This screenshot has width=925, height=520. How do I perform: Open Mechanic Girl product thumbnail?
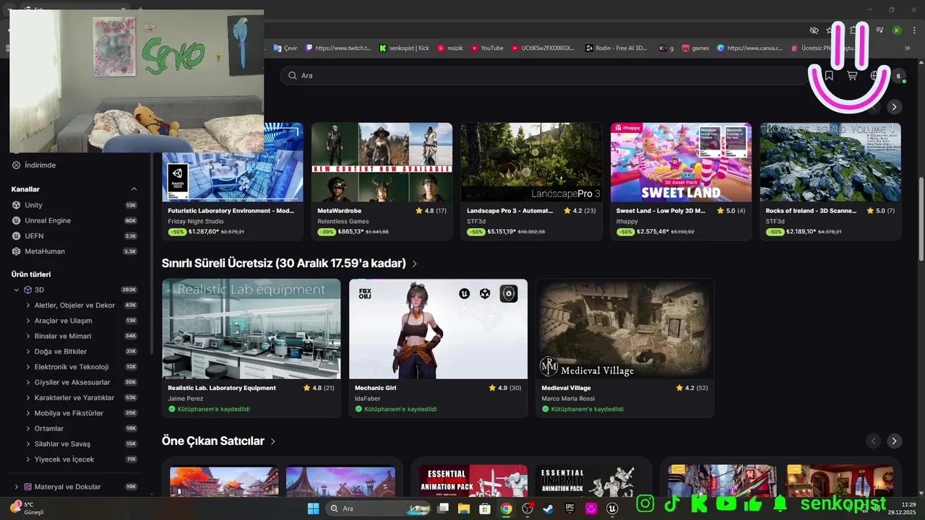[438, 329]
